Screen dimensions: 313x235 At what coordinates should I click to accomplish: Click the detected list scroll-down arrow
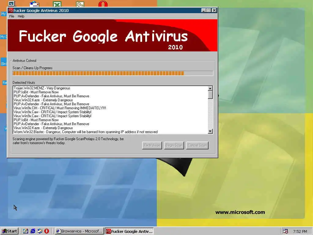point(210,131)
